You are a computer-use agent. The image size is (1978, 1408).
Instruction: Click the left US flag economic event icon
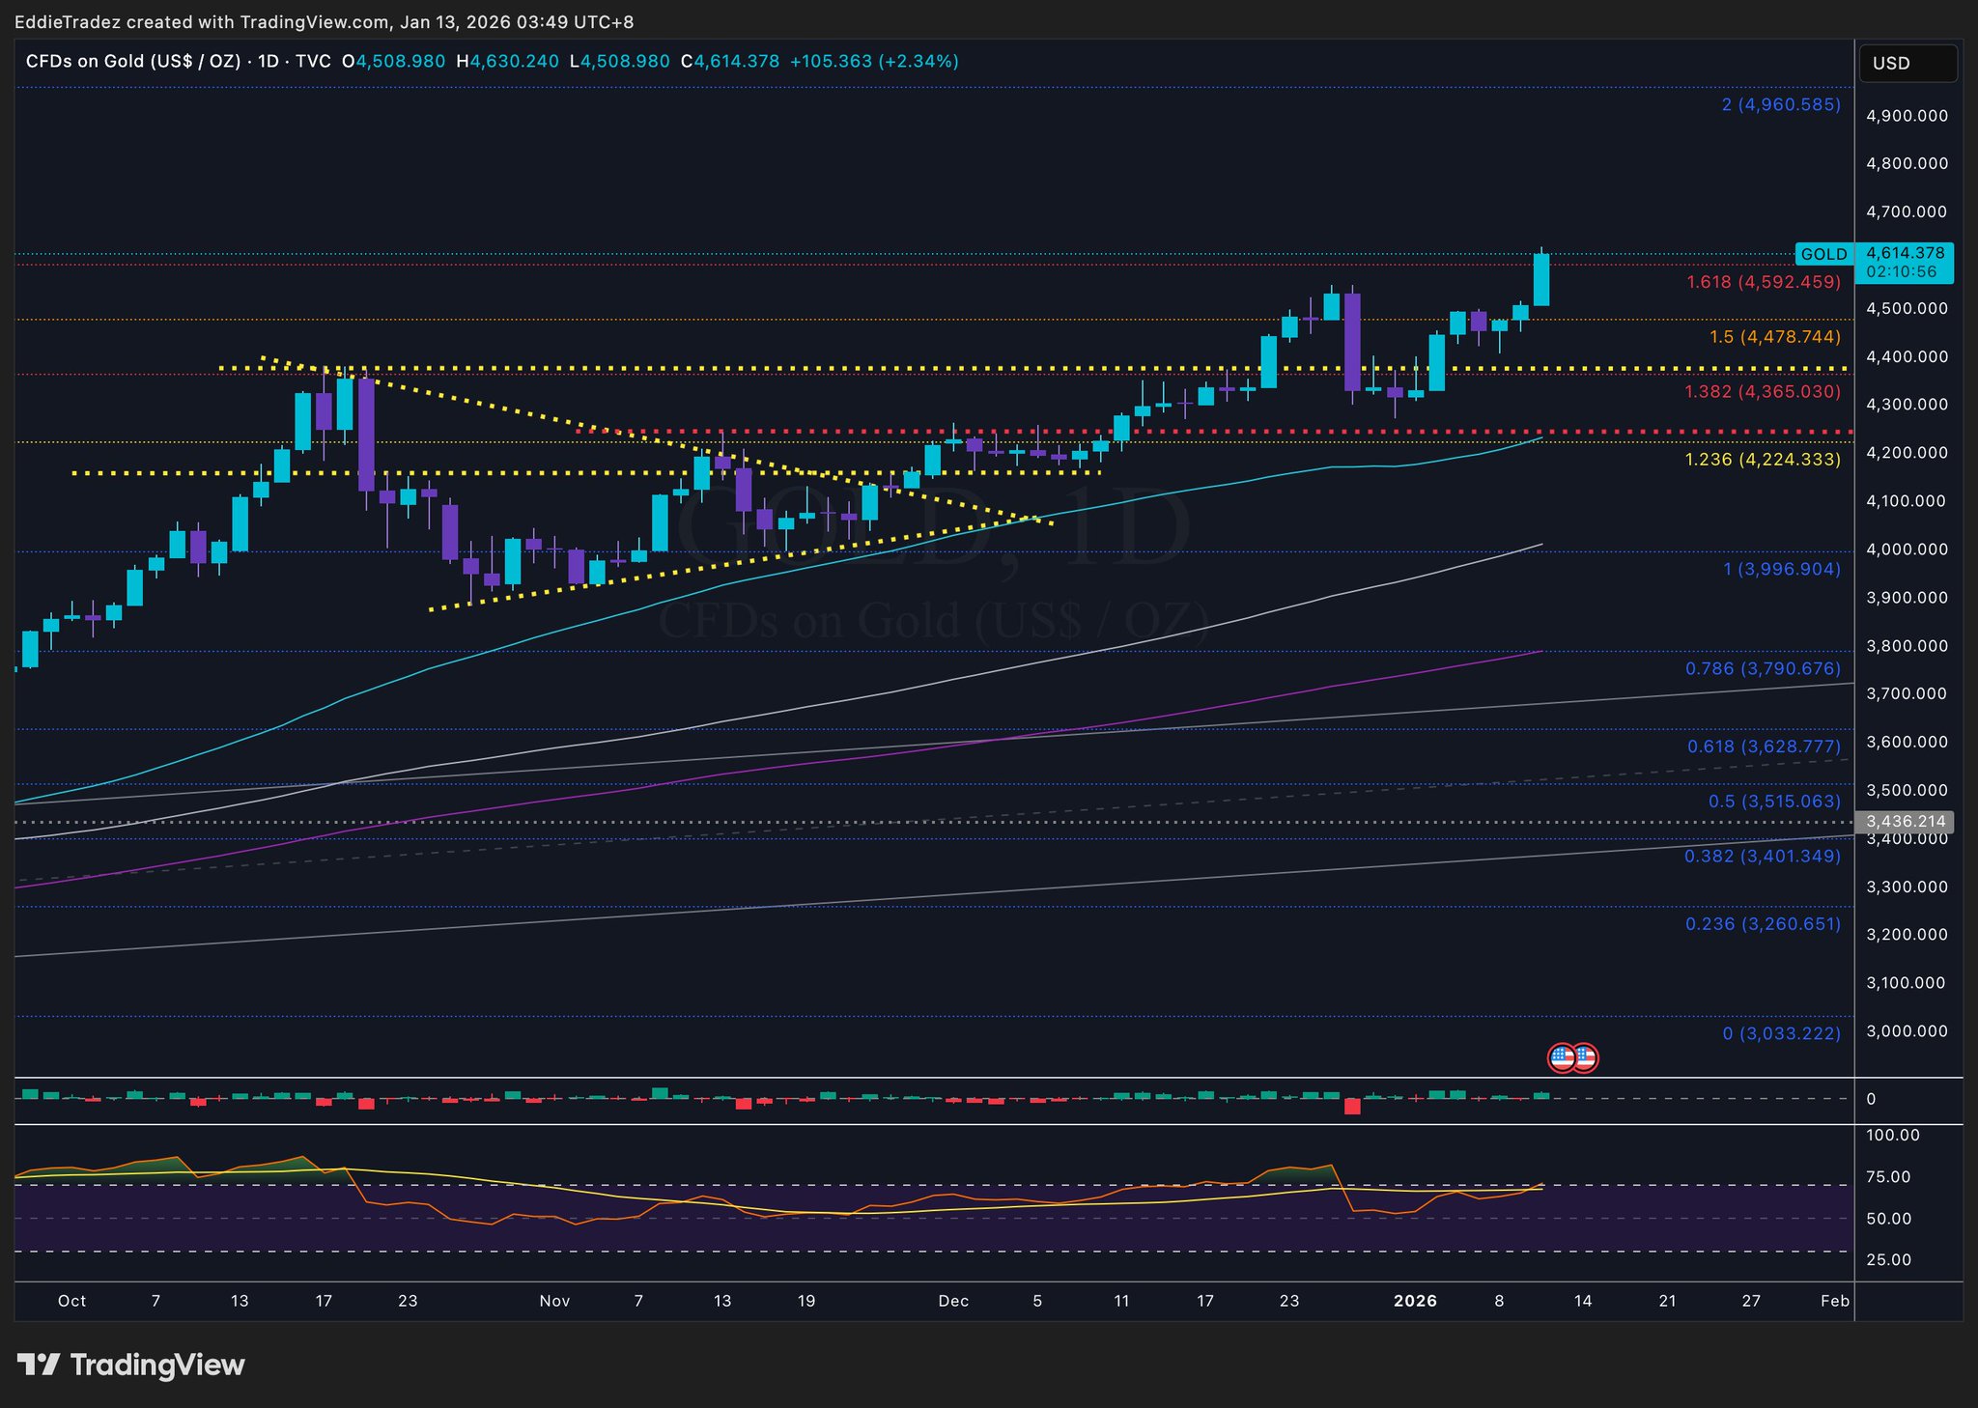coord(1562,1058)
